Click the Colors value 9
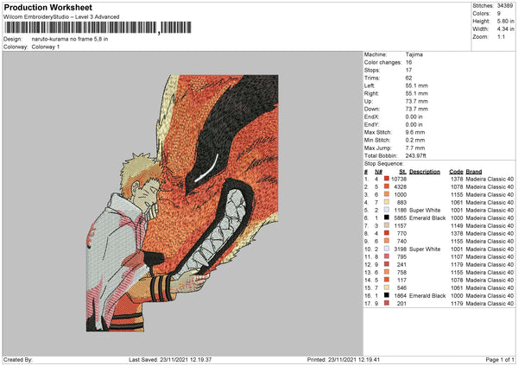518x366 pixels. coord(499,14)
